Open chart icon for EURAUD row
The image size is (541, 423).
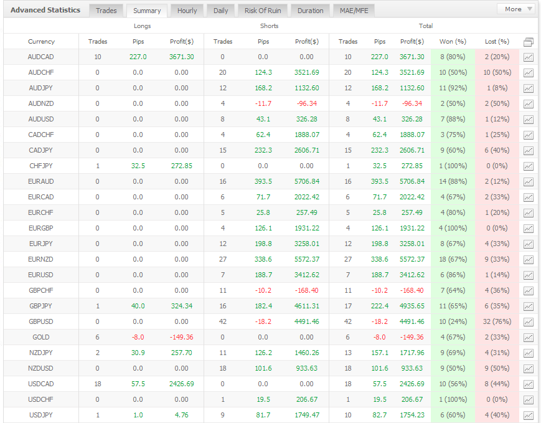click(528, 182)
